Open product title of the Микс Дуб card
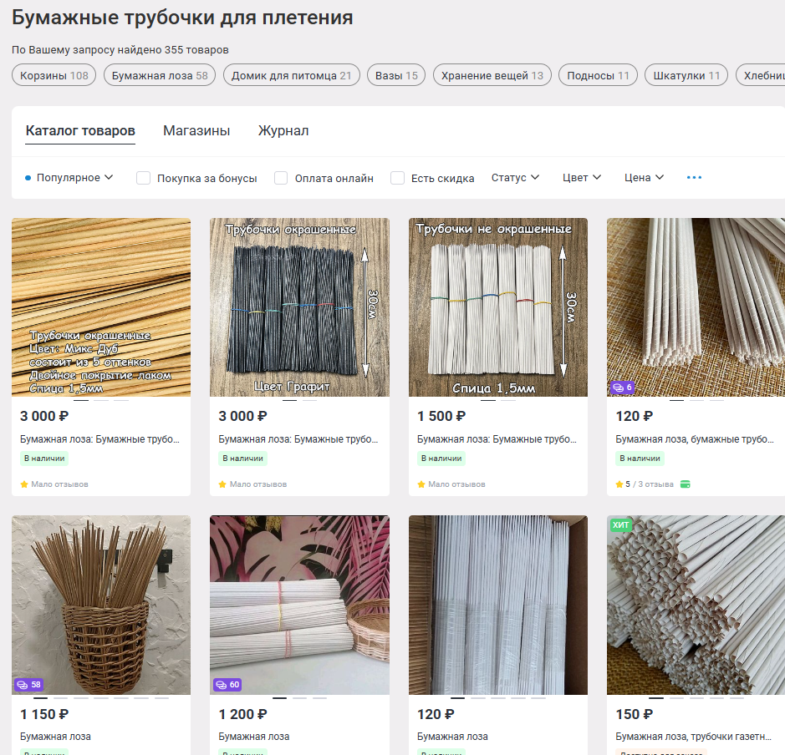785x755 pixels. (x=99, y=439)
